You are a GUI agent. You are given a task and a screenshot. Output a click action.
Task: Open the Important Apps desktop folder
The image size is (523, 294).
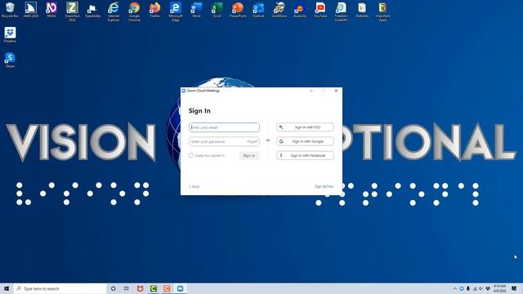pyautogui.click(x=382, y=11)
